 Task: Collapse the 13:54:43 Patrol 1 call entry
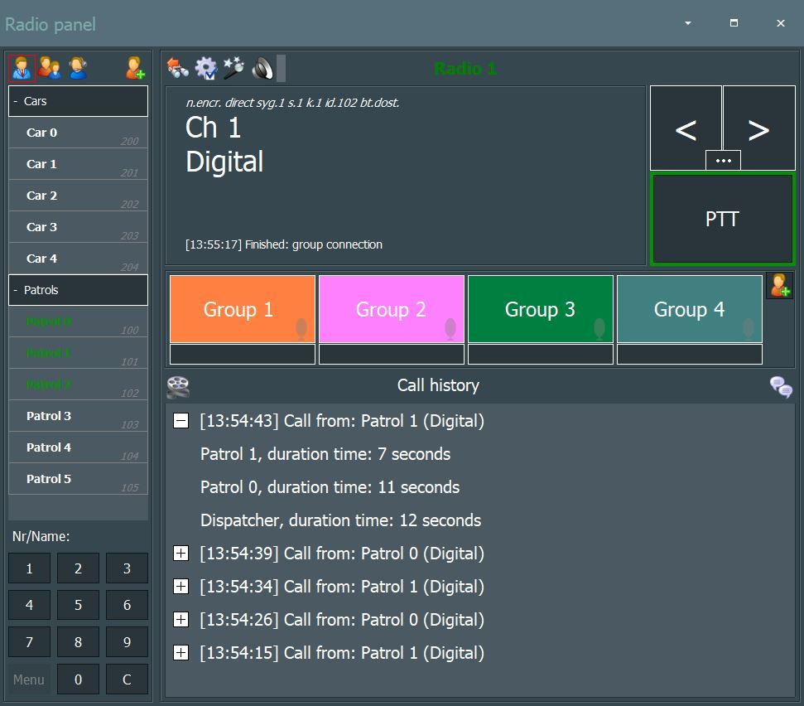coord(181,421)
